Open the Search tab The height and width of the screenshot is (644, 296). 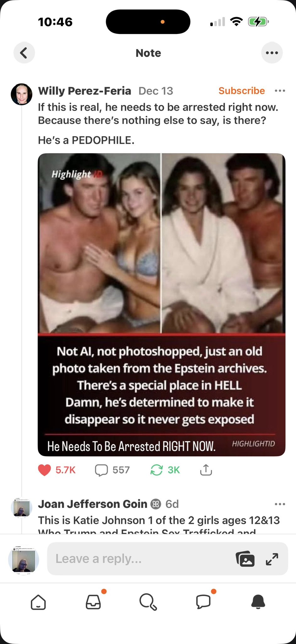148,602
